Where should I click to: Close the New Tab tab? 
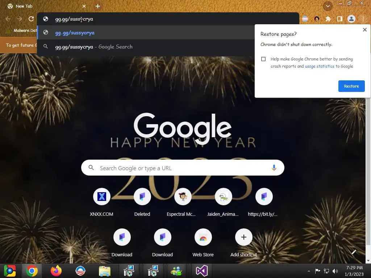tap(84, 6)
